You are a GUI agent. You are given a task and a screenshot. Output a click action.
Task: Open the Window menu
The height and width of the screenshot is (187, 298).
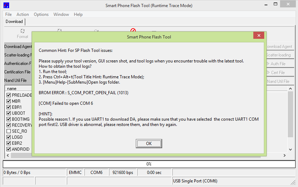[61, 14]
